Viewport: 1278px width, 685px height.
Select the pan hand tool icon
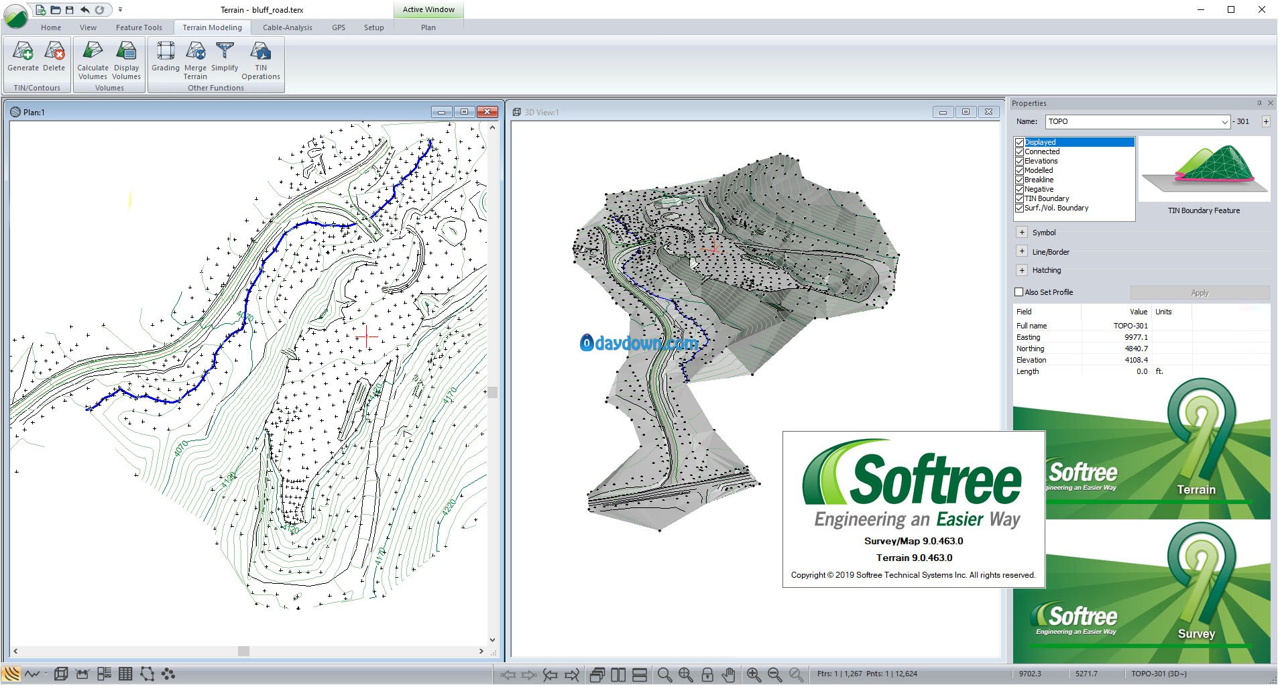point(729,675)
